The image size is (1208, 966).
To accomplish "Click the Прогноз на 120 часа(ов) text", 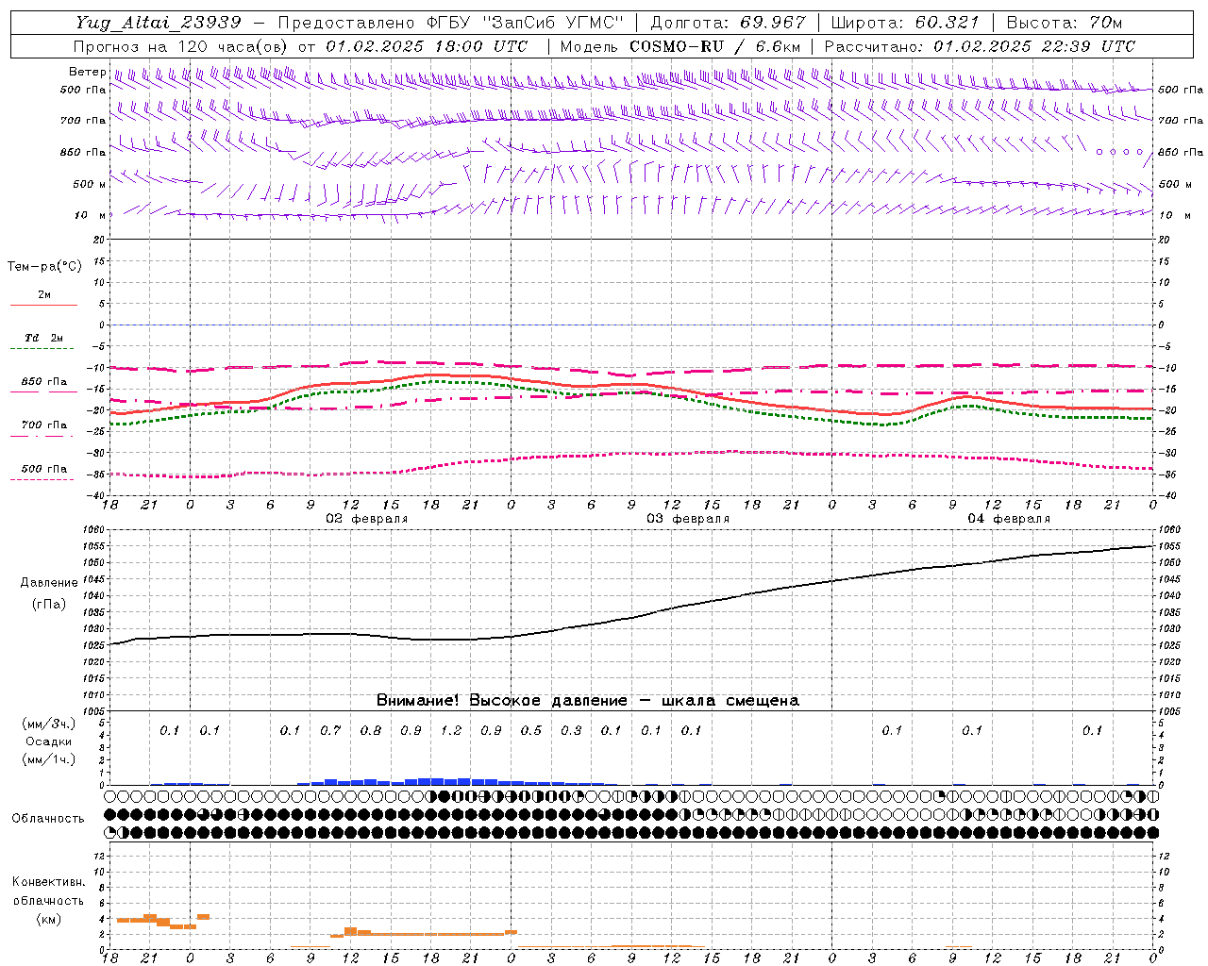I will coord(182,46).
